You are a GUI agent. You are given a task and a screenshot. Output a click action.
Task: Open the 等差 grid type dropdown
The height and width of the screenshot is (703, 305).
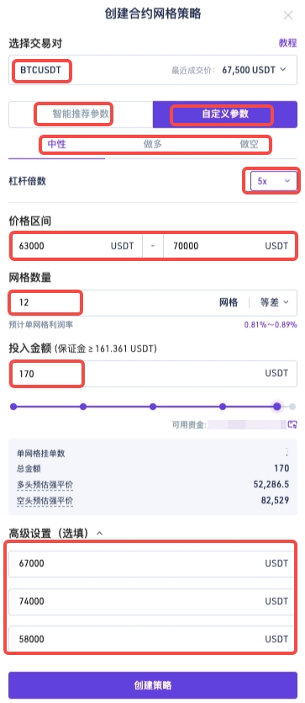coord(274,302)
